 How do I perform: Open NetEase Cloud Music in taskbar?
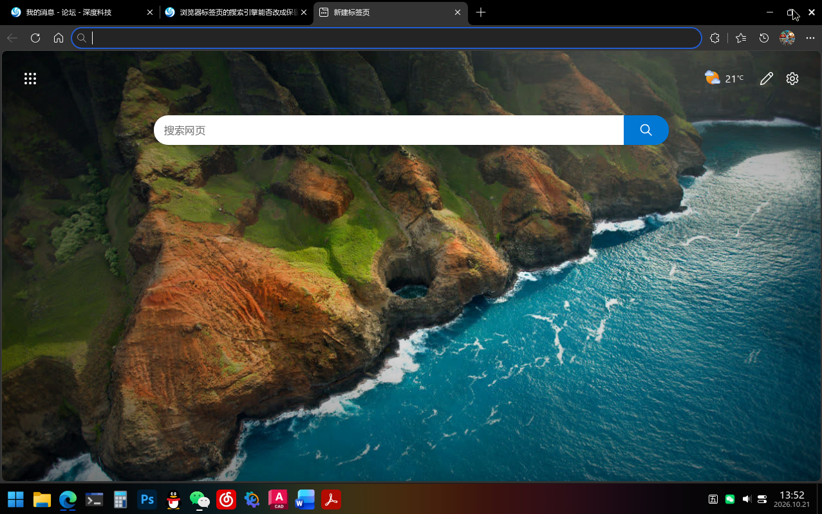[226, 499]
